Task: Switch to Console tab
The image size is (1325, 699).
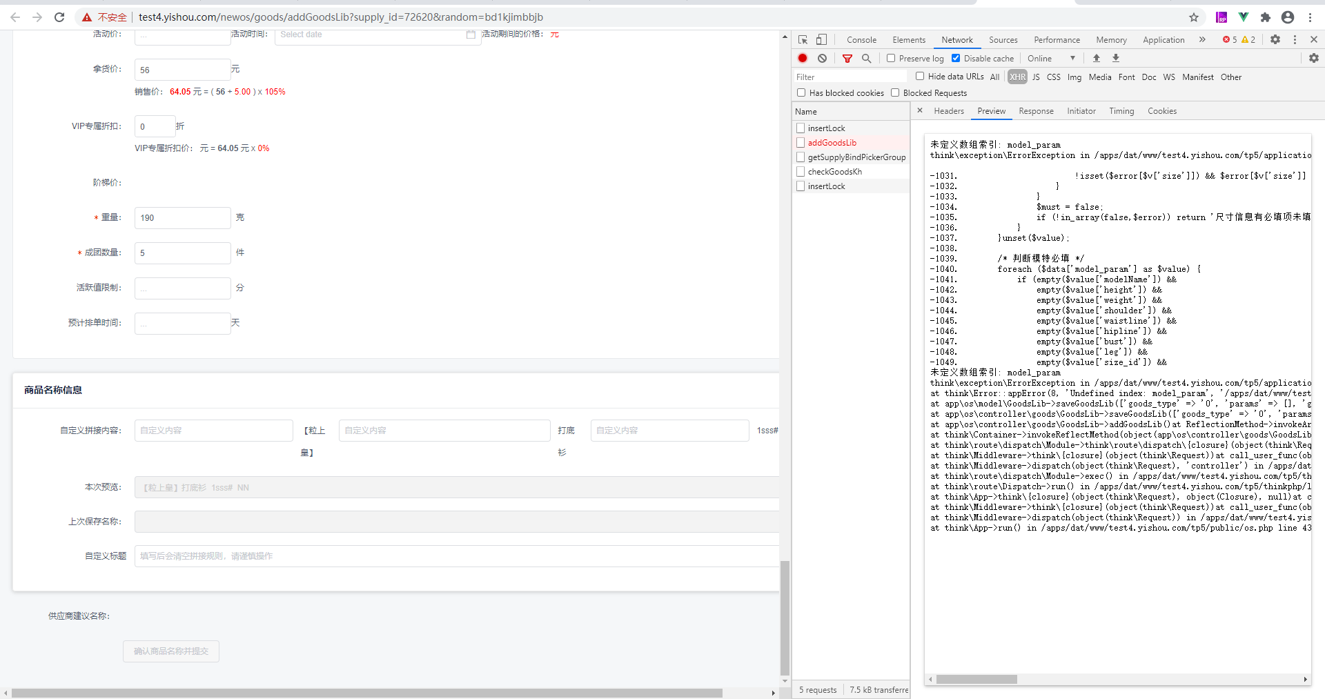Action: pyautogui.click(x=861, y=40)
